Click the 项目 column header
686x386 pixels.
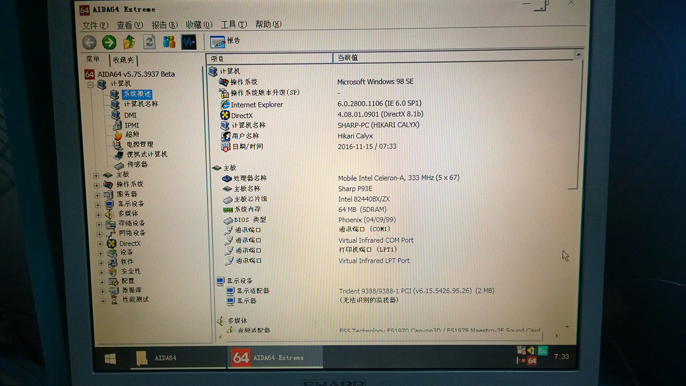pyautogui.click(x=270, y=59)
